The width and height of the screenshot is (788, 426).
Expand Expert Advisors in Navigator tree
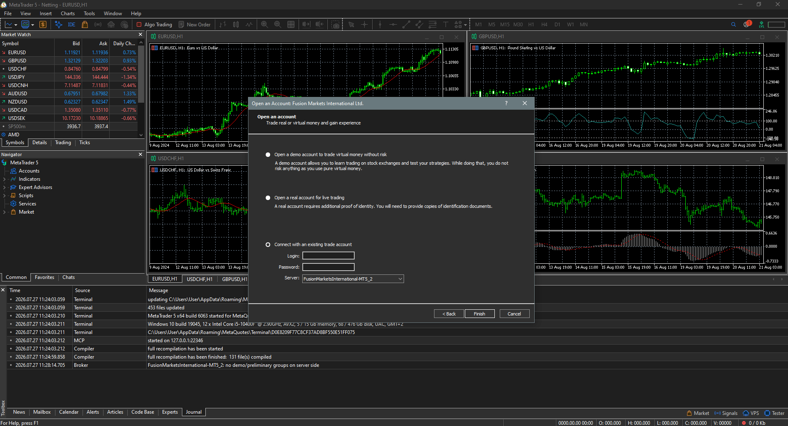point(5,188)
